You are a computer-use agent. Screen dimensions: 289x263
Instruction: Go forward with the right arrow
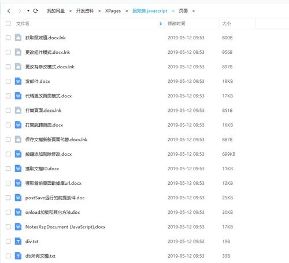coord(20,11)
